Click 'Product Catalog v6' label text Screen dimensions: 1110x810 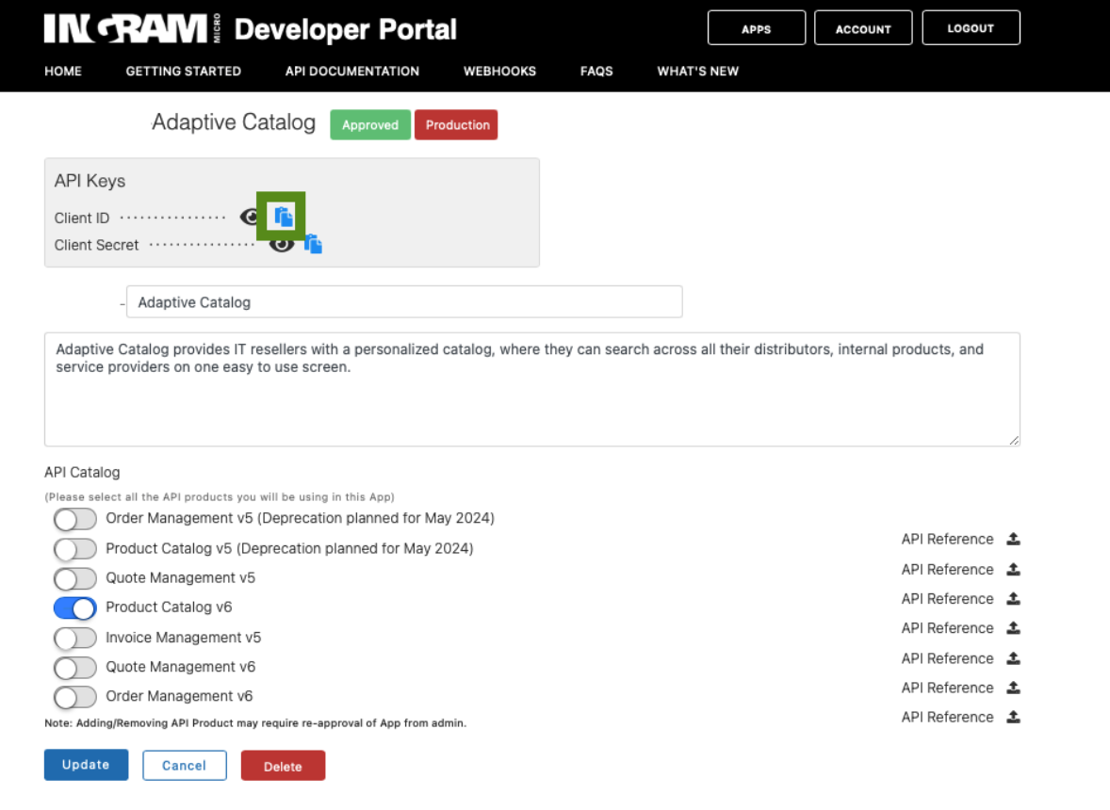pos(169,607)
